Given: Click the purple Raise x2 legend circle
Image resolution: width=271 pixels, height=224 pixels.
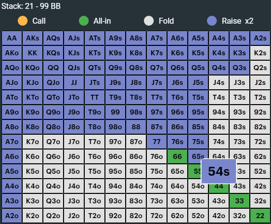Looking at the screenshot, I should coord(212,21).
